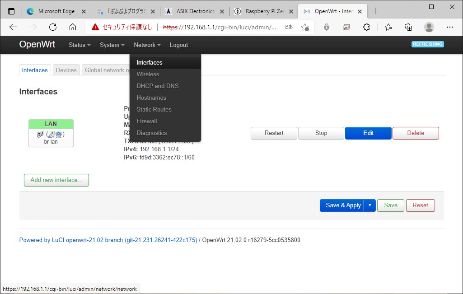Viewport: 463px width, 294px height.
Task: Click the LAN interface badge header
Action: click(51, 124)
